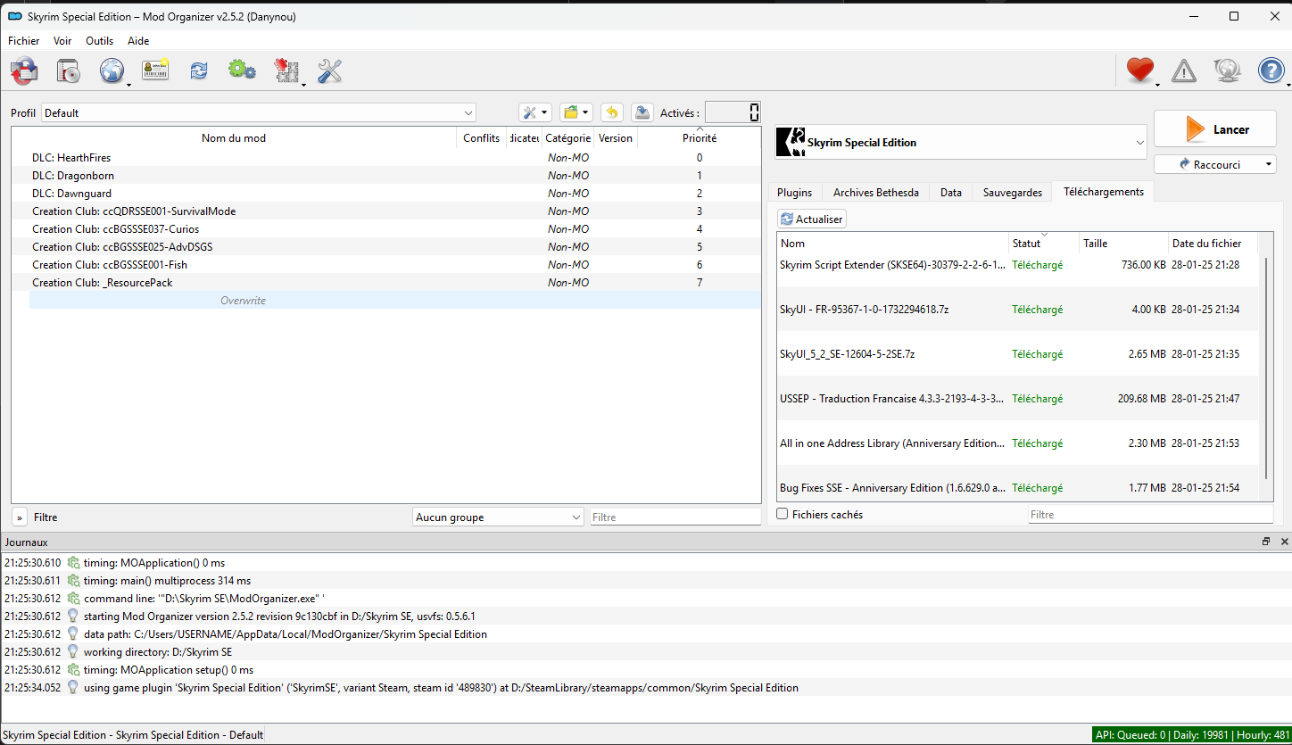Open the Nexus globe browser icon
Image resolution: width=1292 pixels, height=745 pixels.
[112, 70]
